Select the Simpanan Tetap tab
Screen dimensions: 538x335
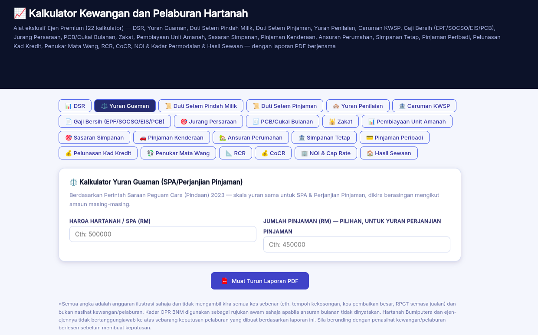[324, 137]
